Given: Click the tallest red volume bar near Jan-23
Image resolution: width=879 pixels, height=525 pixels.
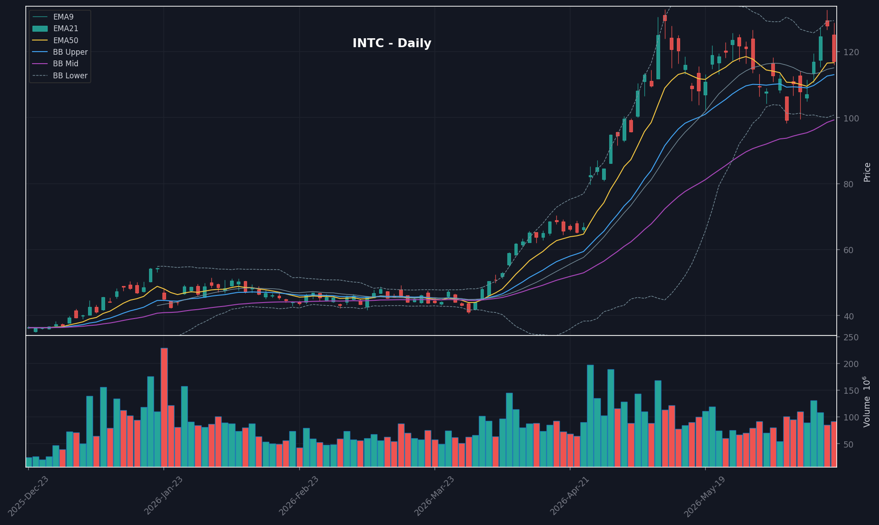Looking at the screenshot, I should pos(164,408).
